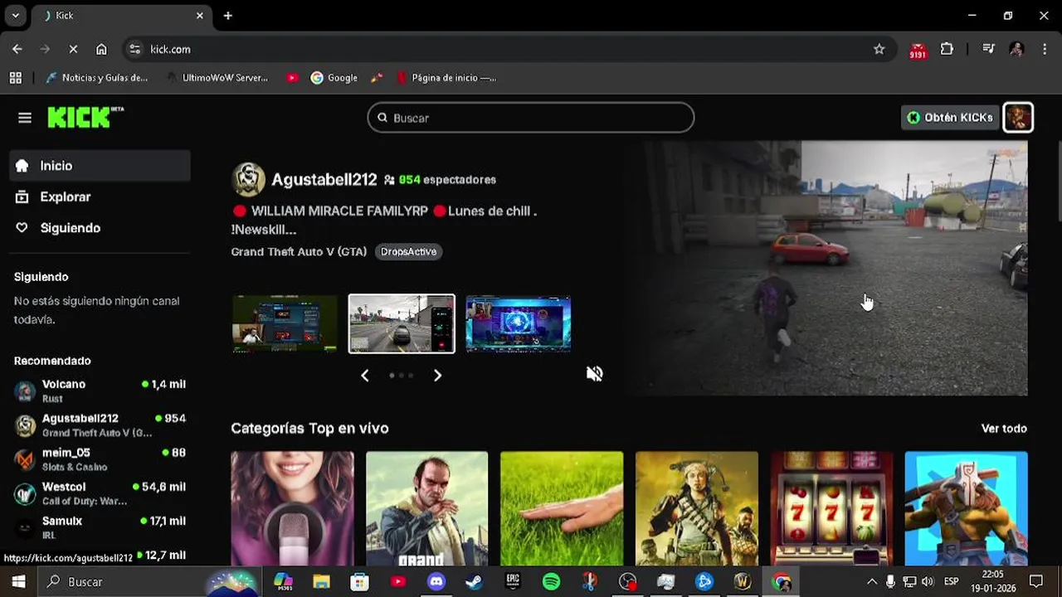Viewport: 1062px width, 597px height.
Task: Select third featured stream thumbnail
Action: pyautogui.click(x=519, y=324)
